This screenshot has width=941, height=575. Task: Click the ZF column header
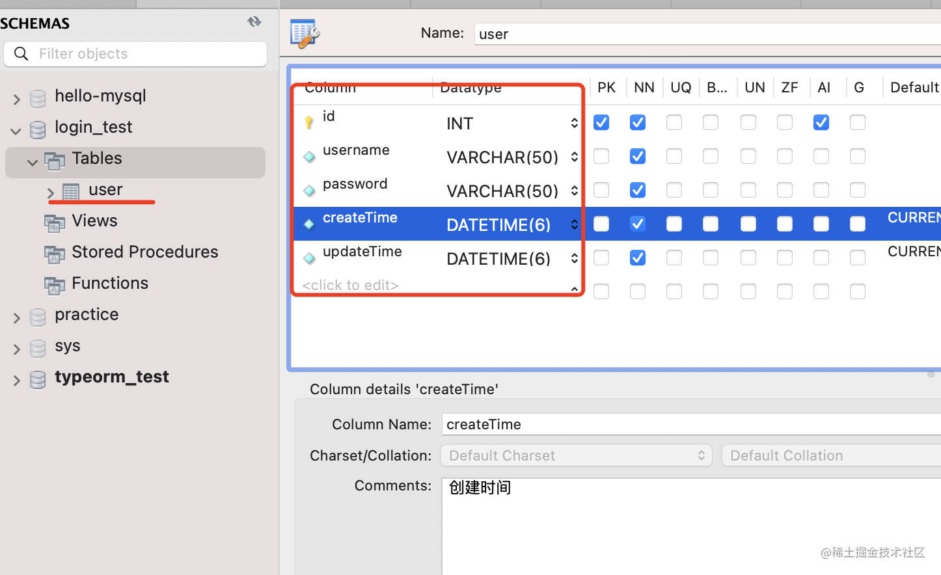pyautogui.click(x=790, y=87)
